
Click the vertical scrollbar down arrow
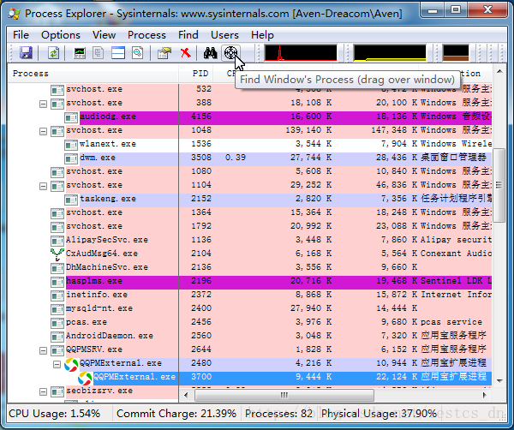499,381
